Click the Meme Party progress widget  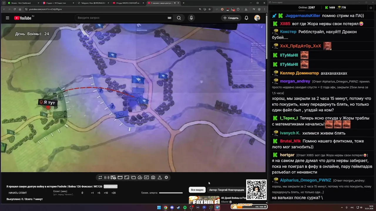pyautogui.click(x=249, y=207)
